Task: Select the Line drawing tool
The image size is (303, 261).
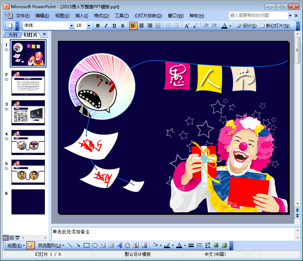Action: coord(70,245)
